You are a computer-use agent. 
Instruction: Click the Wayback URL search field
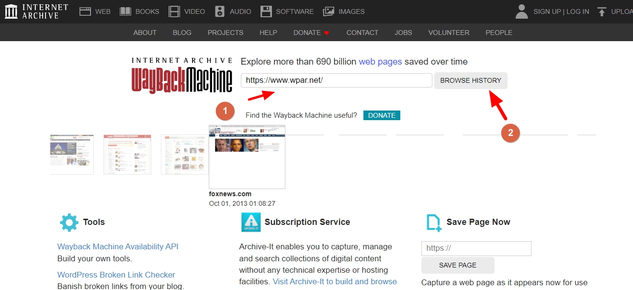[x=337, y=80]
